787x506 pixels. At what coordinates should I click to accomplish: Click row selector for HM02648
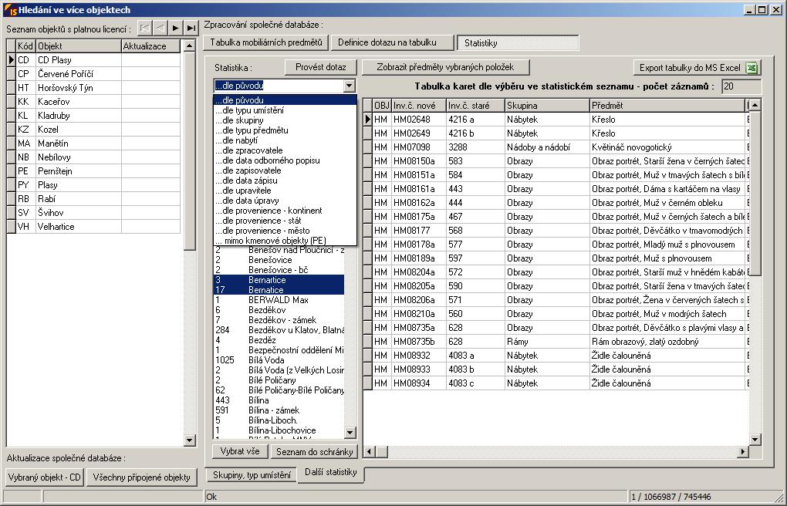[x=367, y=120]
